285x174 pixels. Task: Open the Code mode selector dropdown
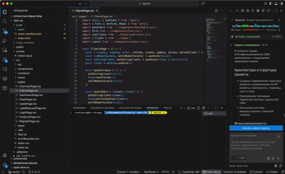[x=238, y=158]
